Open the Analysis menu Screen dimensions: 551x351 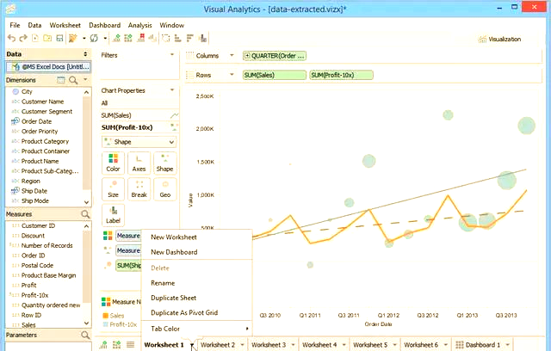pyautogui.click(x=139, y=25)
